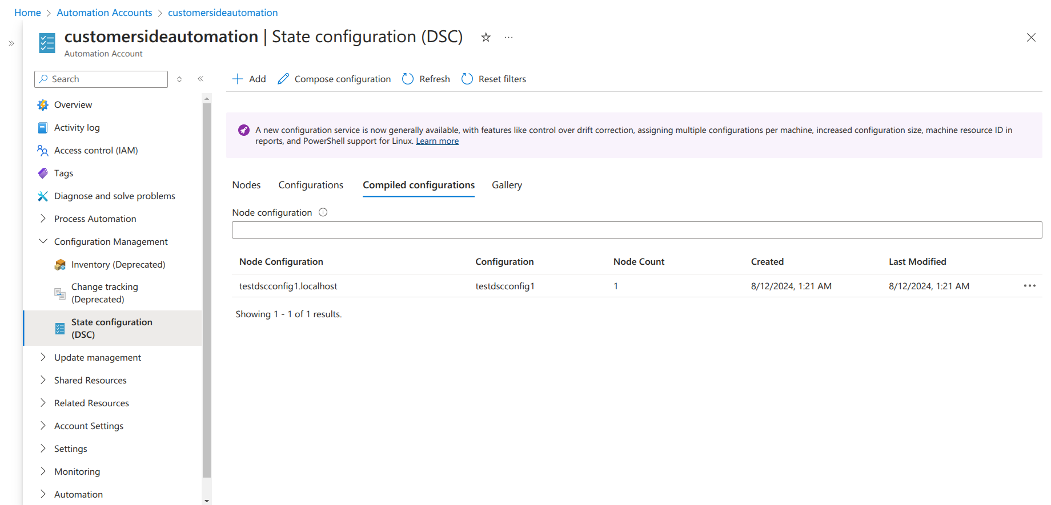Viewport: 1051px width, 505px height.
Task: Open the more options ellipsis in the title
Action: (x=508, y=37)
